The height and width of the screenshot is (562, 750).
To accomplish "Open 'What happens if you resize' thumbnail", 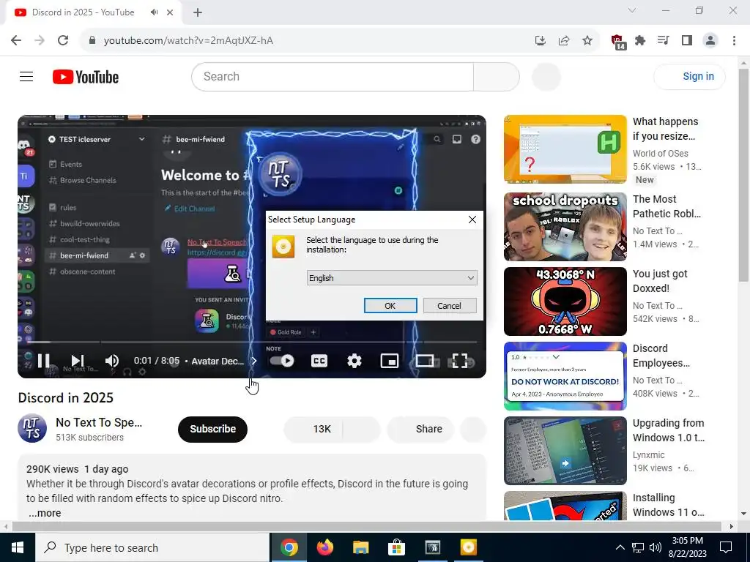I will (x=565, y=149).
